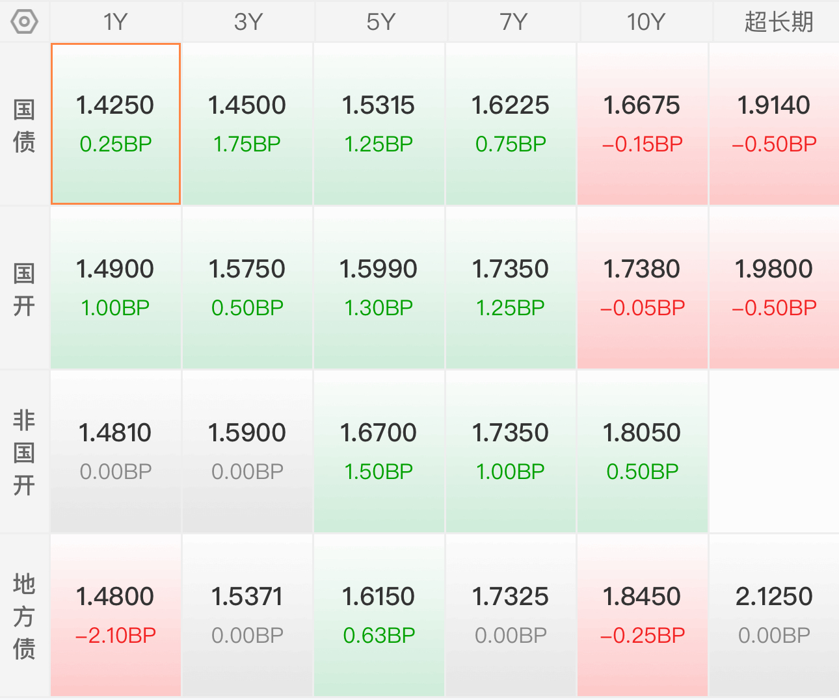Open the 1.4800 地方债 1Y cell
The image size is (839, 700).
click(x=116, y=615)
